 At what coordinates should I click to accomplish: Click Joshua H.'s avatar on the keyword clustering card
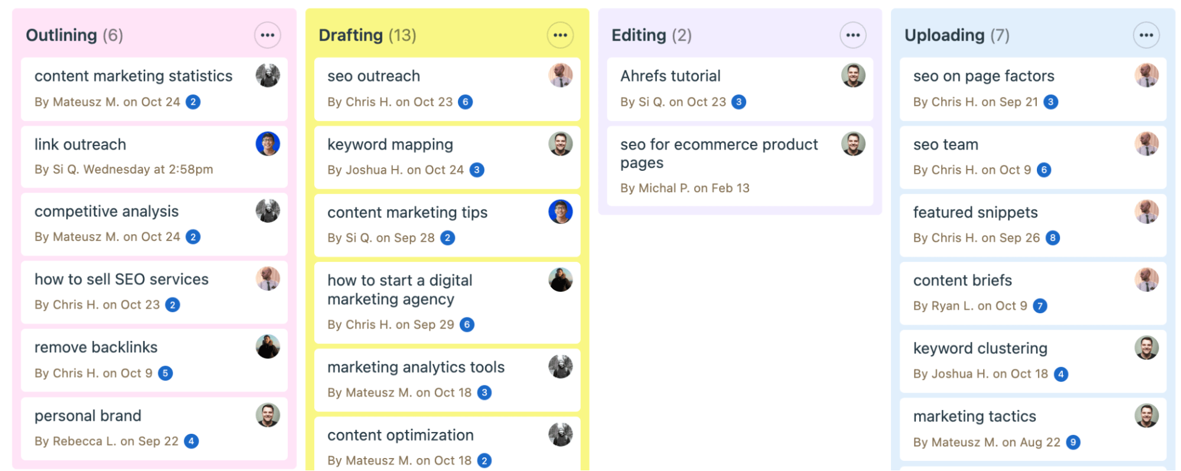tap(1147, 348)
